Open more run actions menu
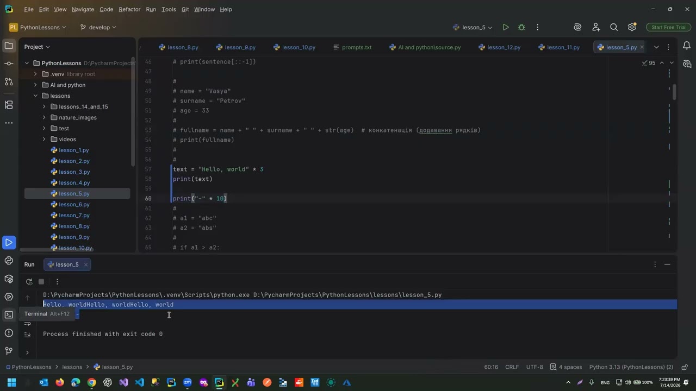Screen dimensions: 696x391 [x=537, y=27]
